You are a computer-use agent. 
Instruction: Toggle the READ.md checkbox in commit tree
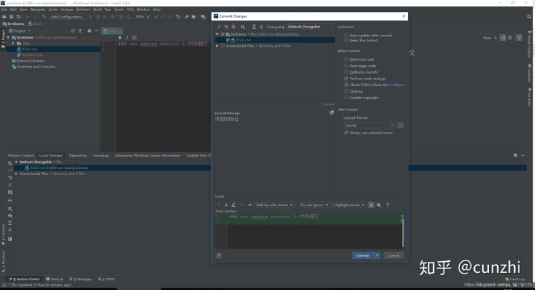228,40
